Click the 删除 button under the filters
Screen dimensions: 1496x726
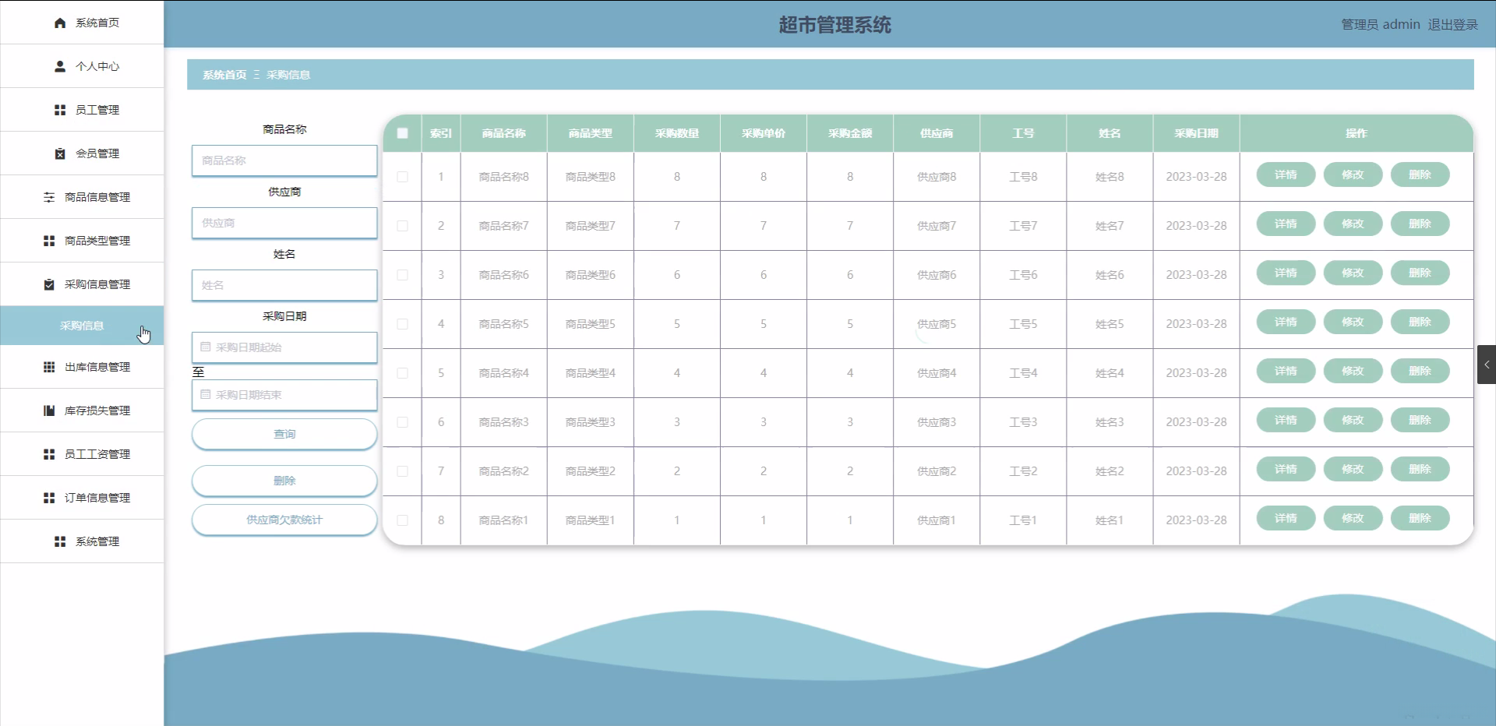[x=284, y=481]
